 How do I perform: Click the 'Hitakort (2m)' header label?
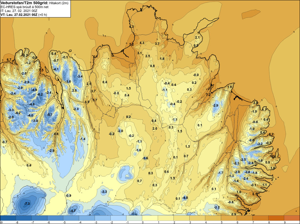(59, 3)
